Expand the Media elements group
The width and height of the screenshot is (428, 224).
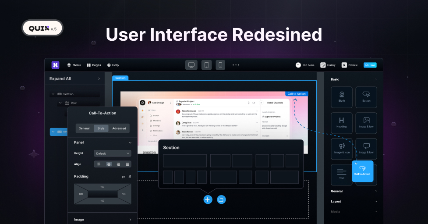(376, 211)
